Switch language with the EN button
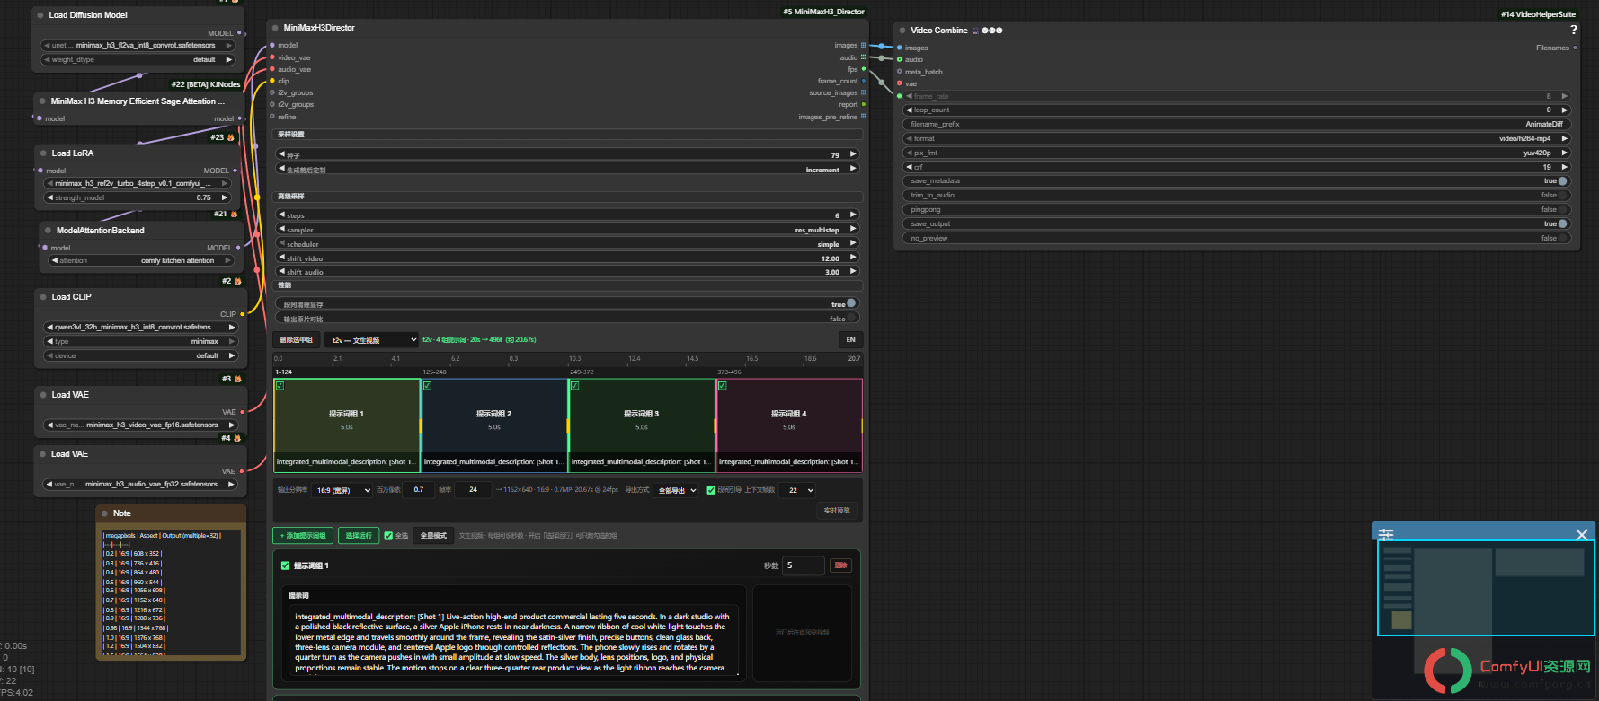1599x701 pixels. (x=850, y=340)
